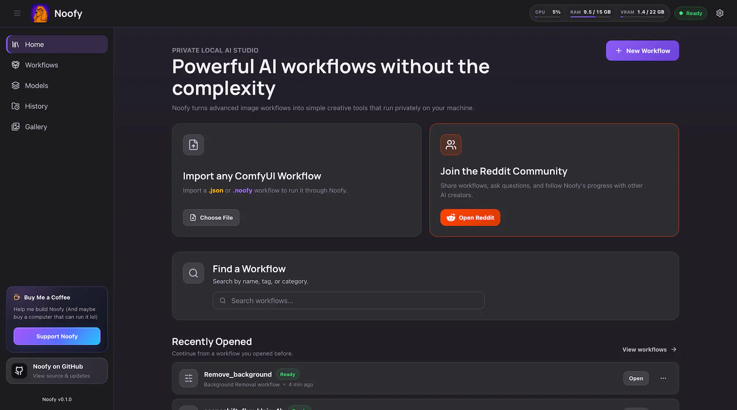Click the Recently Opened heading
This screenshot has height=410, width=737.
coord(212,342)
